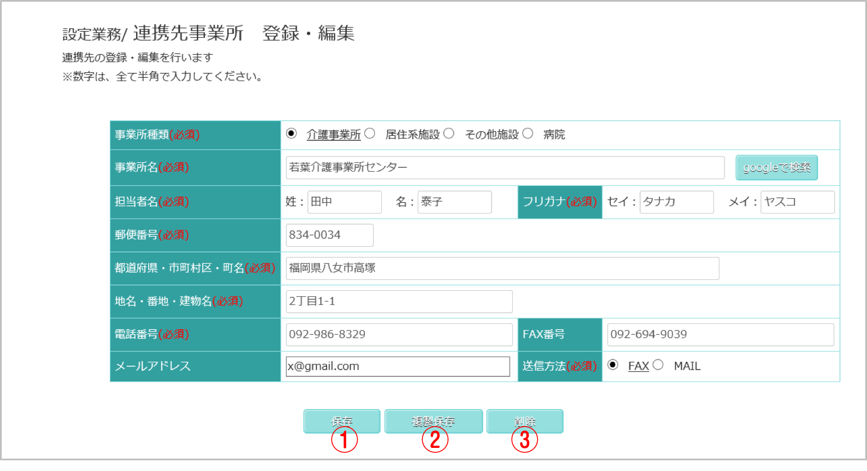Select the 介護事業所 radio button

coord(291,134)
